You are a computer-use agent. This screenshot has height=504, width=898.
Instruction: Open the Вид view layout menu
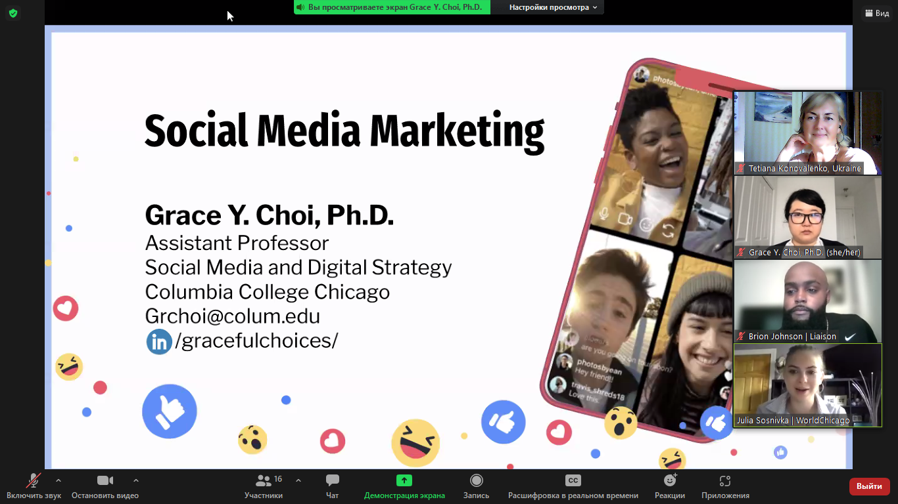pos(876,13)
